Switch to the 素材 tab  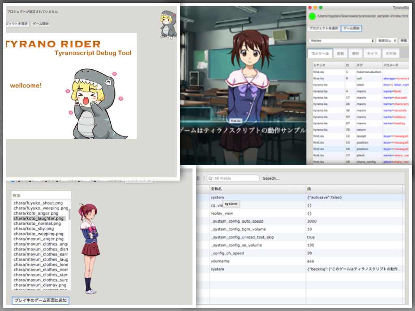pyautogui.click(x=355, y=53)
